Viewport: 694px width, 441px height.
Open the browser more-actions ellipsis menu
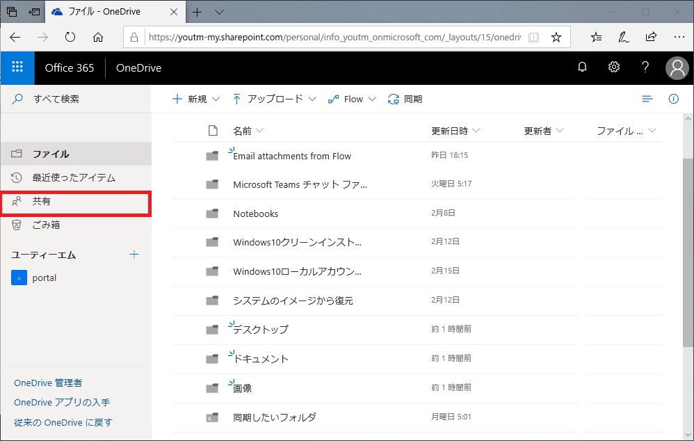[x=679, y=37]
